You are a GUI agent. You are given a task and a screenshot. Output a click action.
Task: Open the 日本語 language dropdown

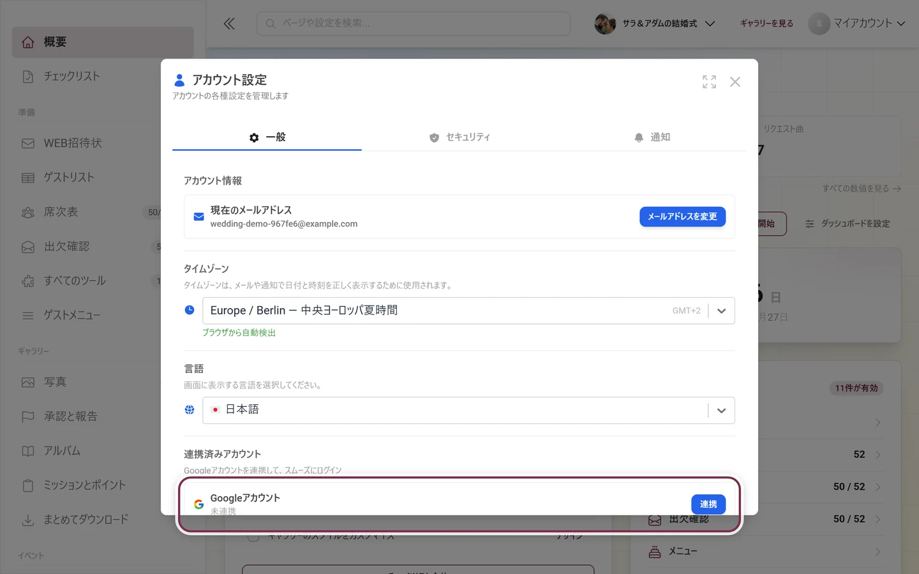(468, 411)
